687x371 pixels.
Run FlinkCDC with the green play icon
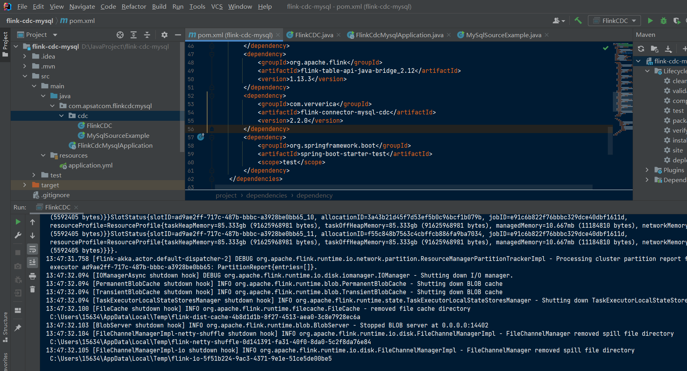point(650,21)
